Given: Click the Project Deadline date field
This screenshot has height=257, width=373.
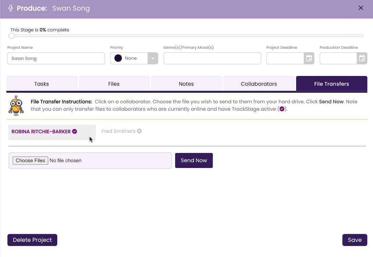Looking at the screenshot, I should 285,58.
